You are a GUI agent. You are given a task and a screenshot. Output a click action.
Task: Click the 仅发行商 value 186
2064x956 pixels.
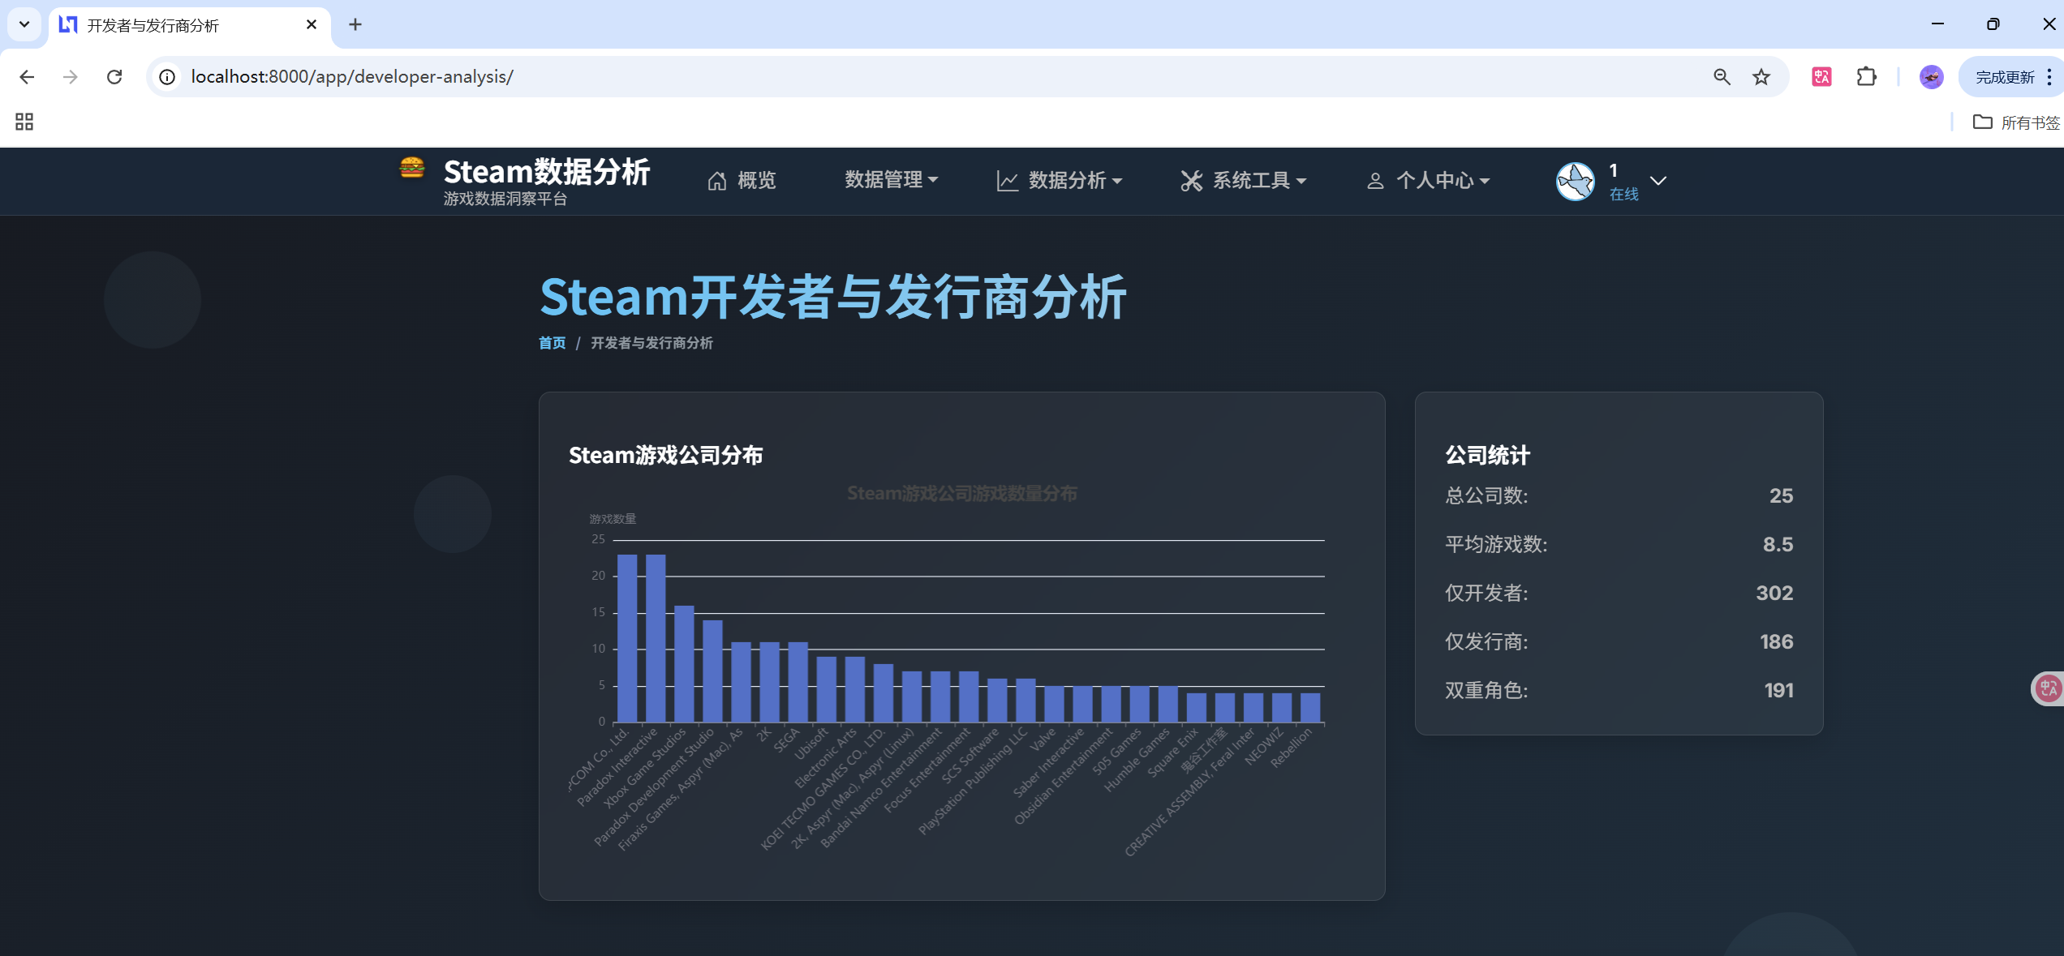tap(1776, 641)
